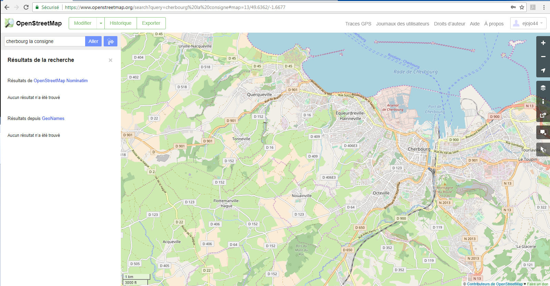This screenshot has width=550, height=286.
Task: Open the Historique tab
Action: pyautogui.click(x=121, y=23)
